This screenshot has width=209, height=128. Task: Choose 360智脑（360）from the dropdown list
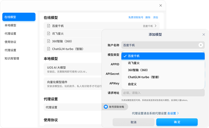(163, 70)
